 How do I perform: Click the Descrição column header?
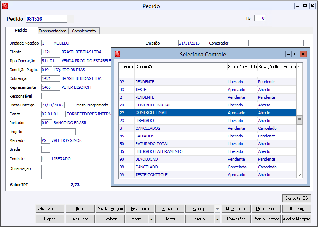pyautogui.click(x=181, y=67)
